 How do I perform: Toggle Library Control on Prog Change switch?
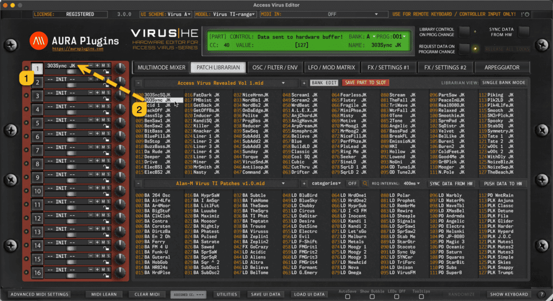(x=464, y=32)
